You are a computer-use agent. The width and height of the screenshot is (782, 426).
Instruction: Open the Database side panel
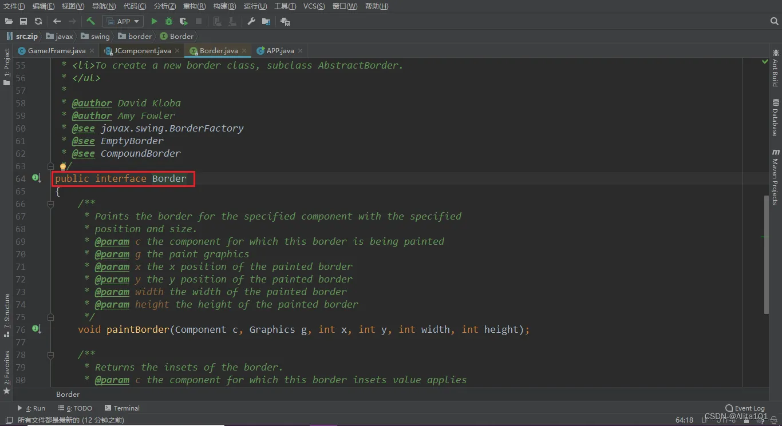pyautogui.click(x=775, y=117)
